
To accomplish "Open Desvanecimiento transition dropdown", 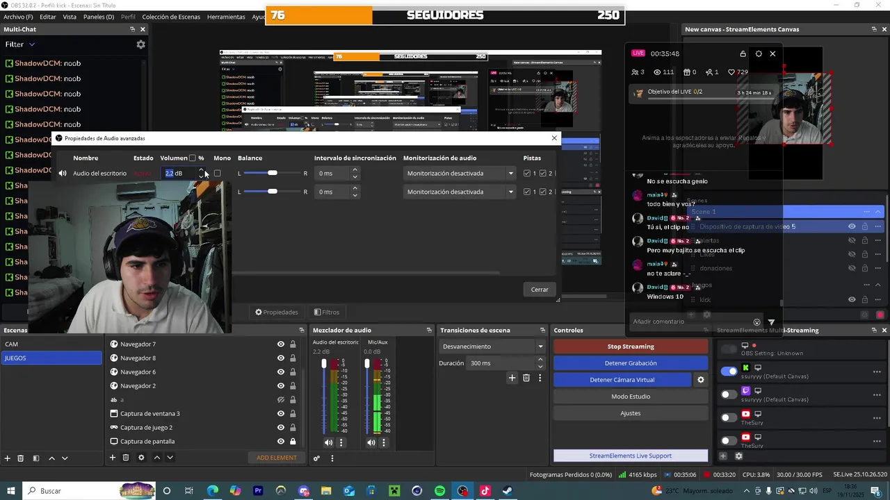I will [x=492, y=347].
